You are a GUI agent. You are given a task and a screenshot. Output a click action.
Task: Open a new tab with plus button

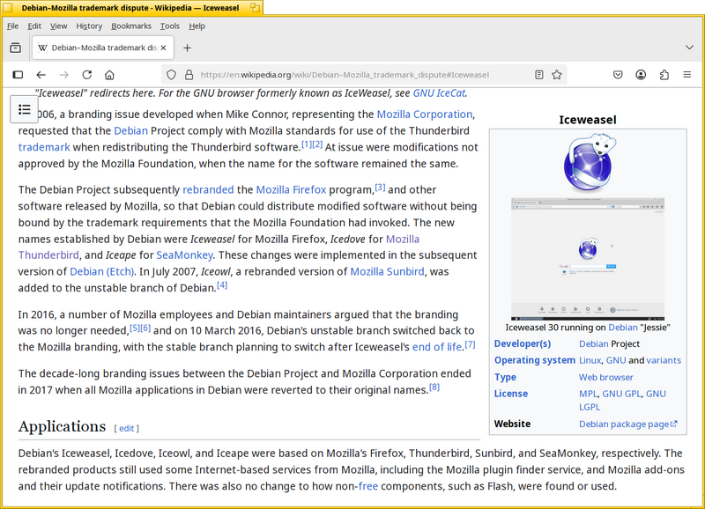coord(187,48)
